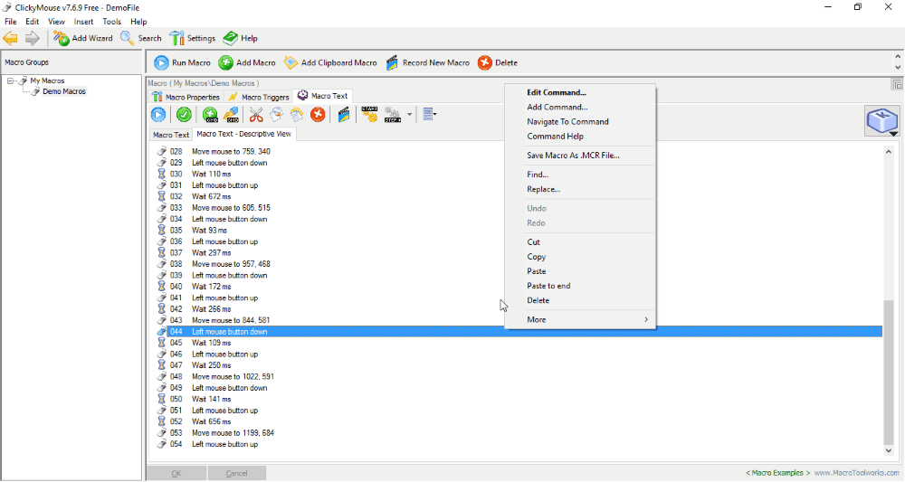Click the keyboard cube icon at top right
The height and width of the screenshot is (482, 905).
coord(881,121)
